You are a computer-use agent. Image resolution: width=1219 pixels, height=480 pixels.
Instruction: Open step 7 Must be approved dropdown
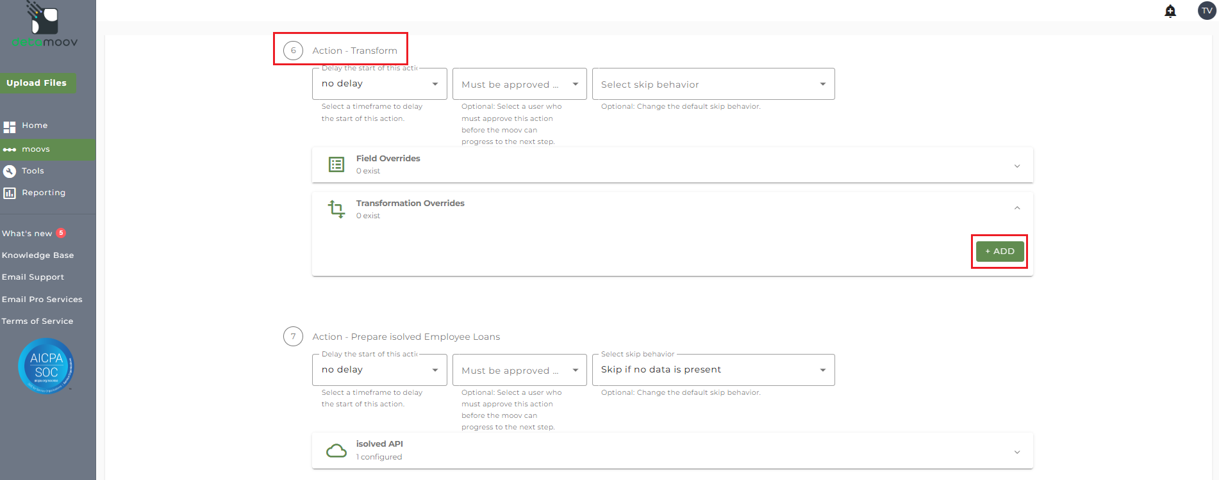(519, 370)
